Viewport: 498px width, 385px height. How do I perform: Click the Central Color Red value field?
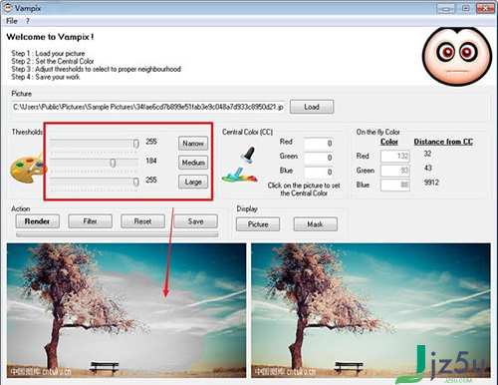click(319, 144)
